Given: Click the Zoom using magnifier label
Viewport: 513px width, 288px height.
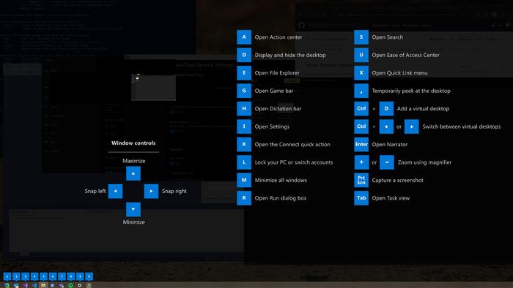Looking at the screenshot, I should pos(424,162).
